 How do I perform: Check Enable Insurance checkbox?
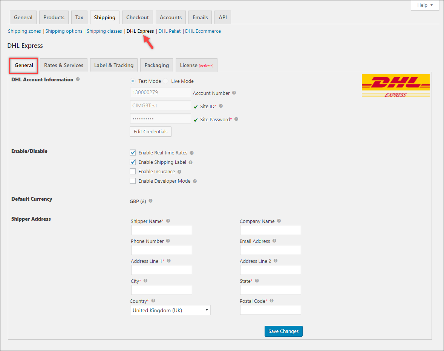(133, 171)
